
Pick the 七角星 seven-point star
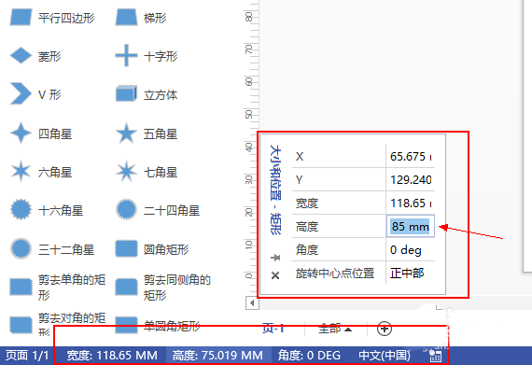click(x=147, y=172)
